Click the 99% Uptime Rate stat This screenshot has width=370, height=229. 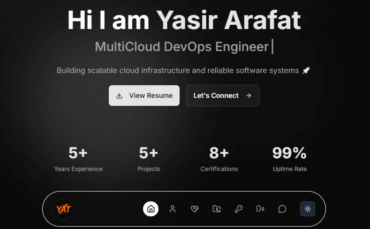tap(289, 159)
